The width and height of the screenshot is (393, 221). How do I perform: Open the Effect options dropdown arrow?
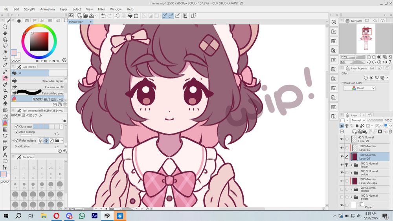tap(387, 78)
